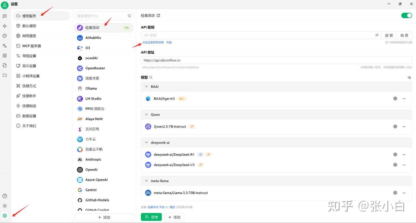The image size is (416, 223).
Task: Select Ollama provider
Action: (x=104, y=88)
